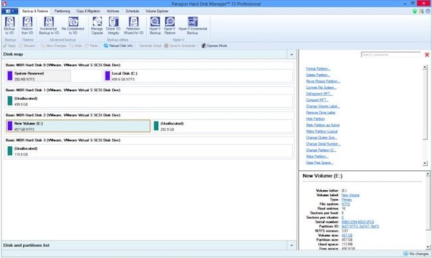The width and height of the screenshot is (432, 258).
Task: Click the Change Serial Number link
Action: (x=323, y=144)
